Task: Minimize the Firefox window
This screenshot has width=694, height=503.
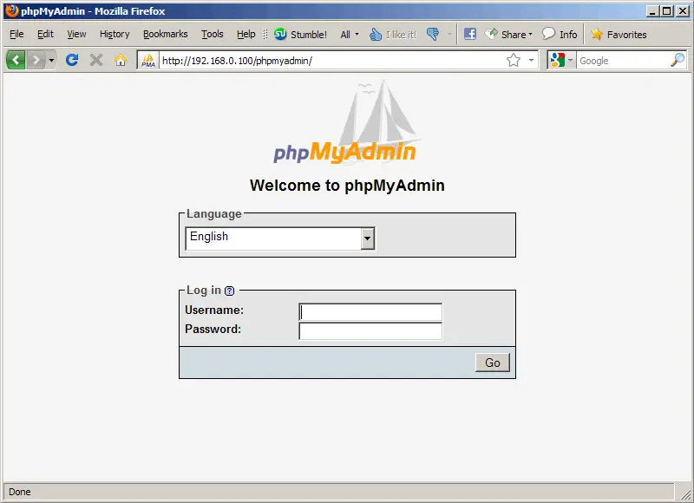Action: [x=651, y=11]
